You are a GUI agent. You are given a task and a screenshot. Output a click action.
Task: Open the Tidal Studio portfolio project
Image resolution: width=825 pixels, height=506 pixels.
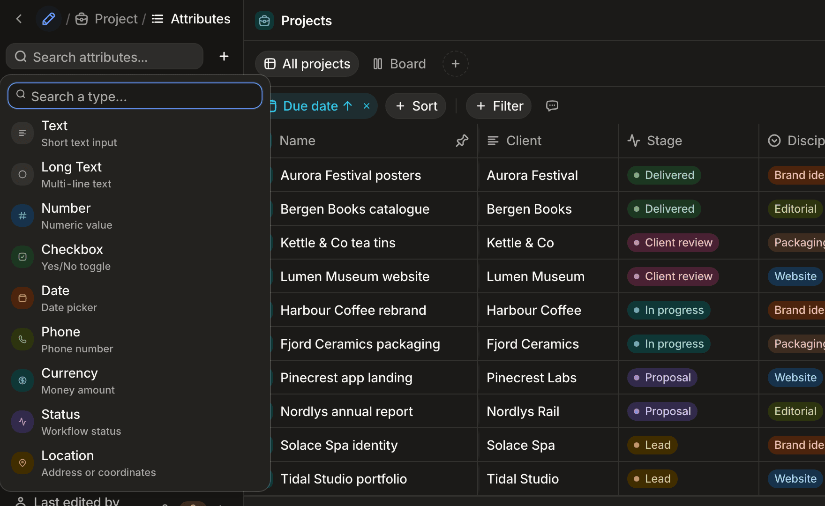tap(344, 479)
